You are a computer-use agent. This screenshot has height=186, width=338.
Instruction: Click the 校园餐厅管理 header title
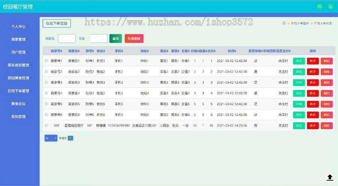click(18, 7)
